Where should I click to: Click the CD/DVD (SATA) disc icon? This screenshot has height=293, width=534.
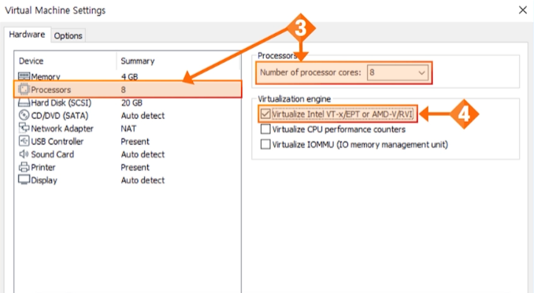click(24, 115)
